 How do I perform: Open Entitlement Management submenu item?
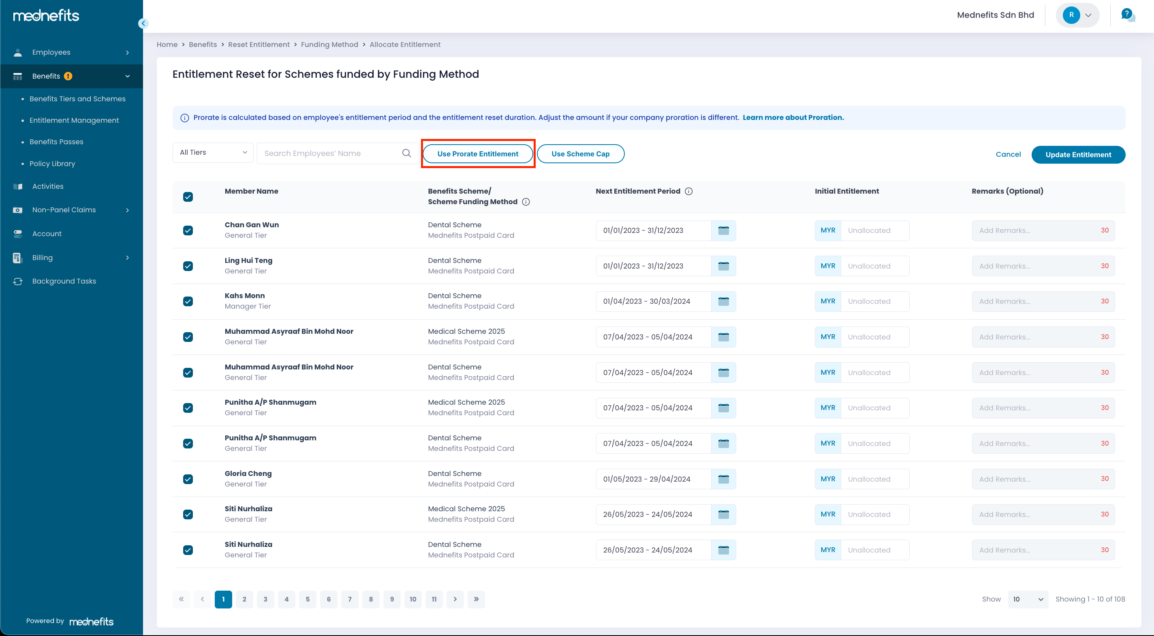point(74,120)
